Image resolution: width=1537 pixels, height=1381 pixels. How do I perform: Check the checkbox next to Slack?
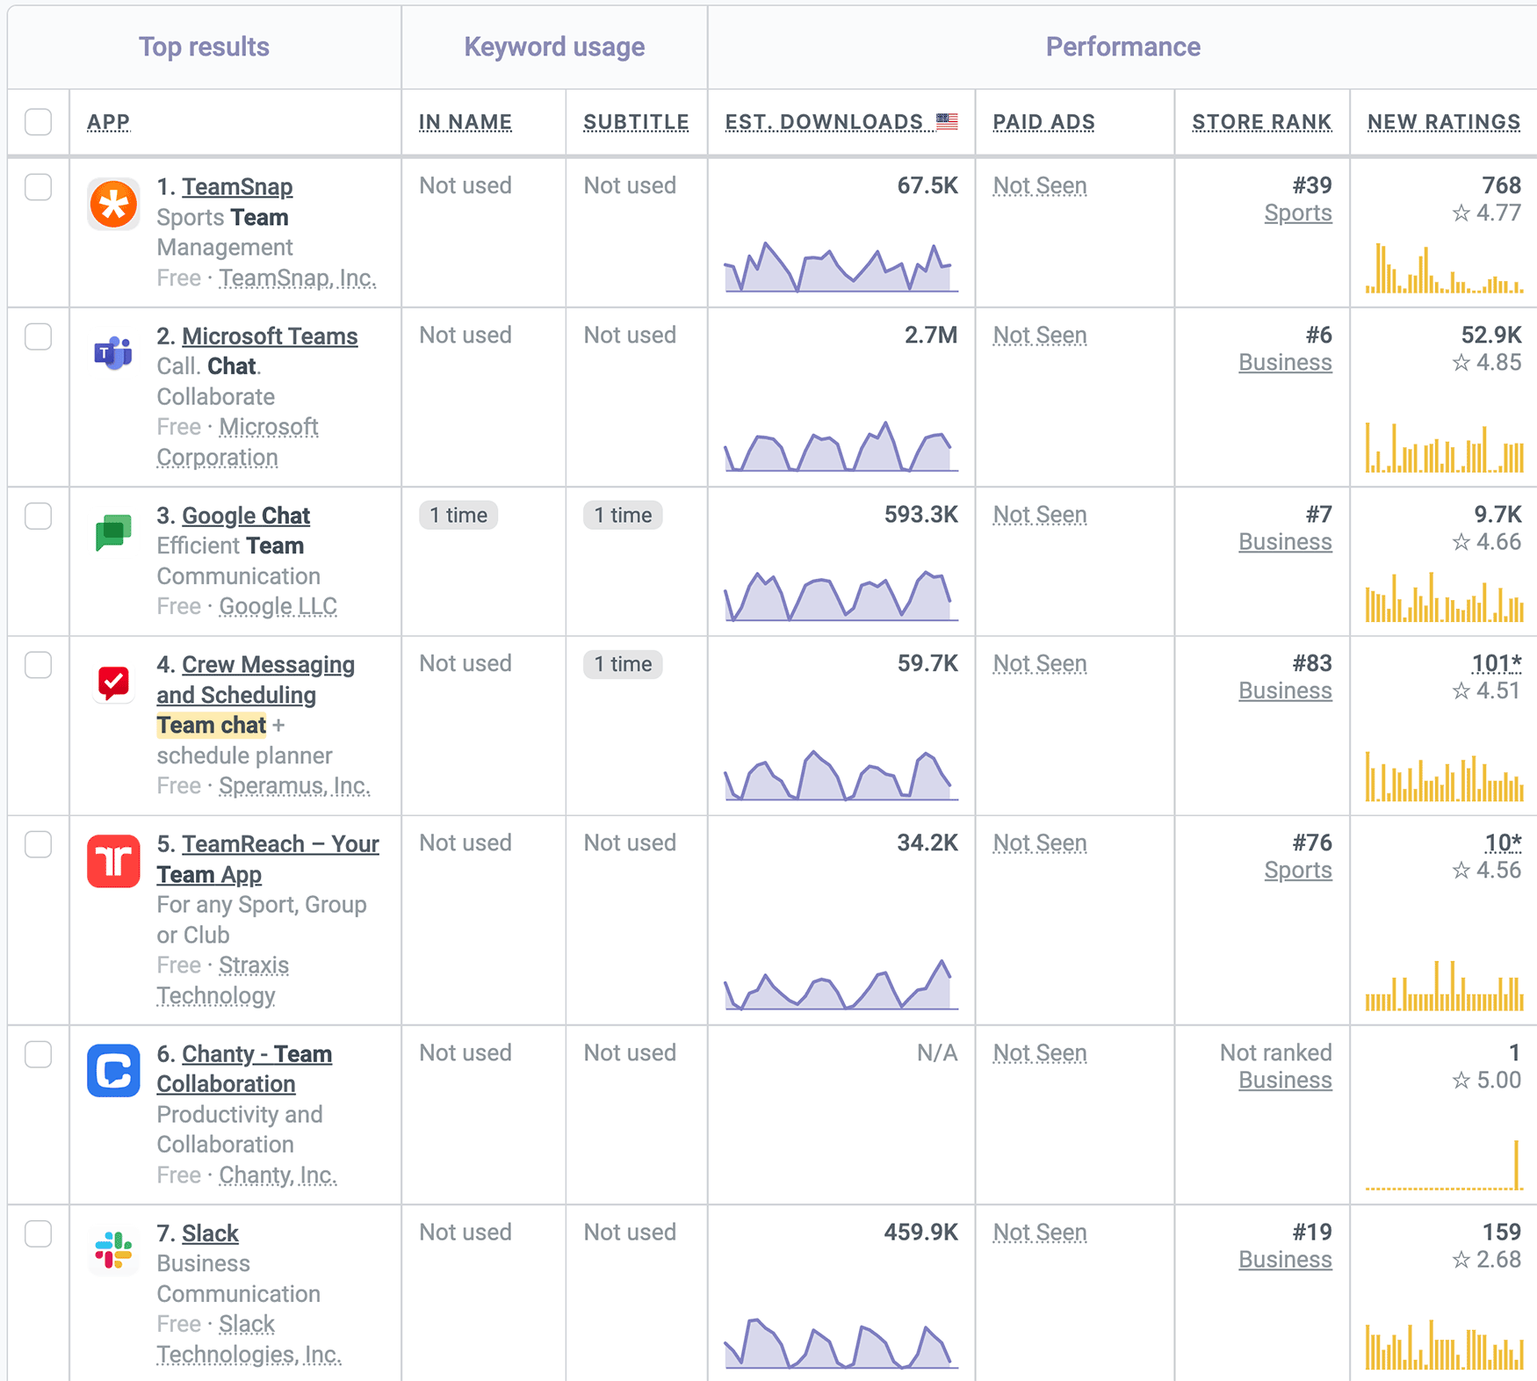pyautogui.click(x=38, y=1233)
